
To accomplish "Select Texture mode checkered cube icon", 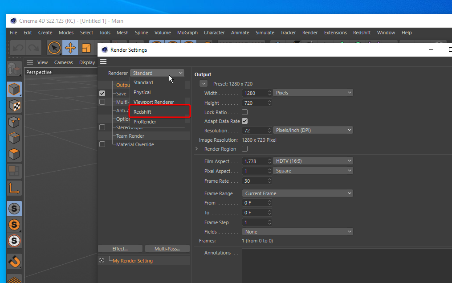I will [x=14, y=106].
